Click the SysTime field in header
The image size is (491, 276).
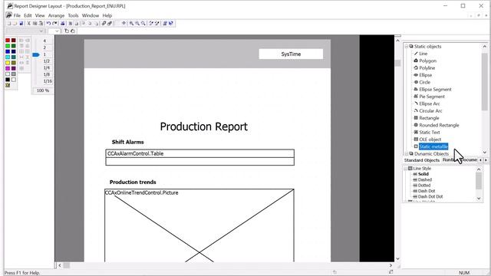coord(291,54)
